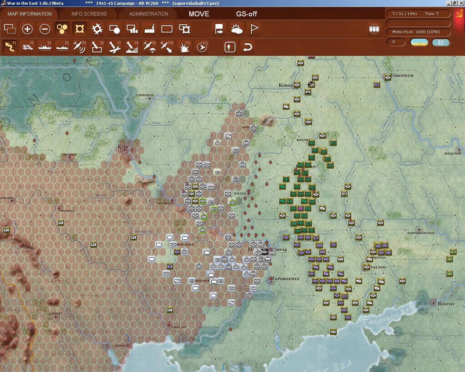Click the undo move arrow icon
Viewport: 465px width, 372px height.
[x=247, y=47]
